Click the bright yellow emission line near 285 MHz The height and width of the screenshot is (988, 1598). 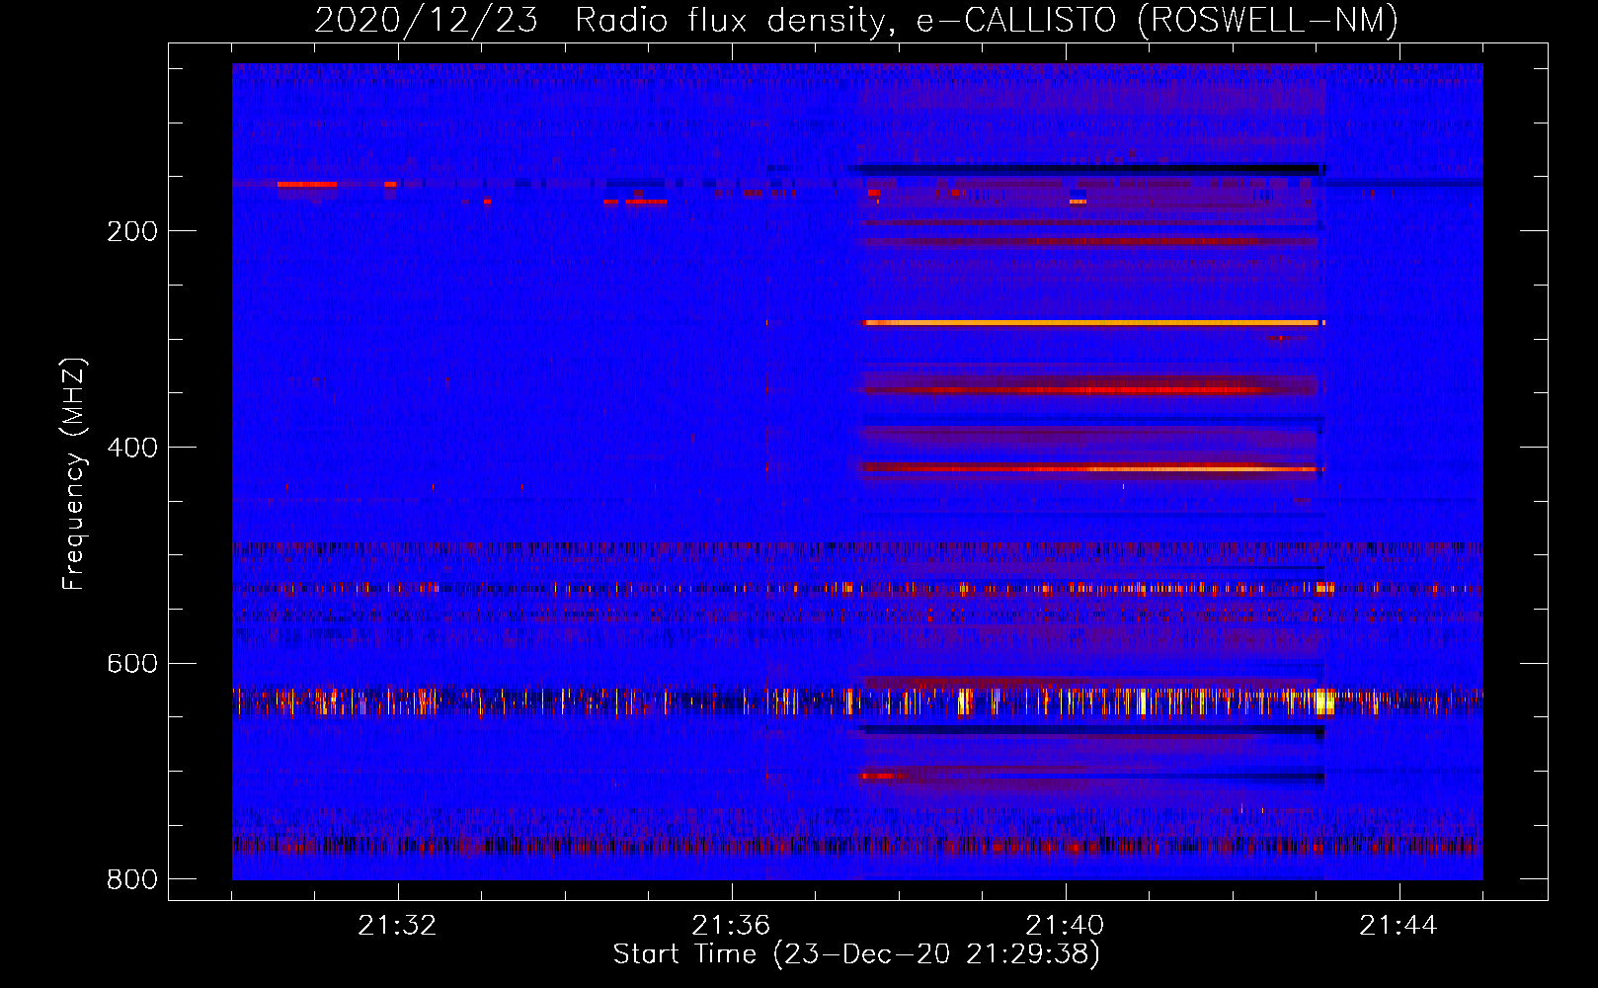pyautogui.click(x=1092, y=323)
